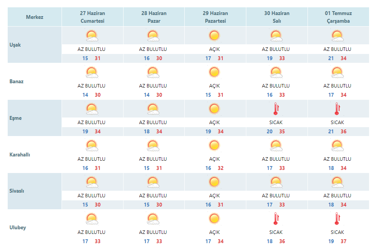Viewport: 371px width, 252px height.
Task: Click Banaz sunny icon for 29 Haziran
Action: pos(214,72)
